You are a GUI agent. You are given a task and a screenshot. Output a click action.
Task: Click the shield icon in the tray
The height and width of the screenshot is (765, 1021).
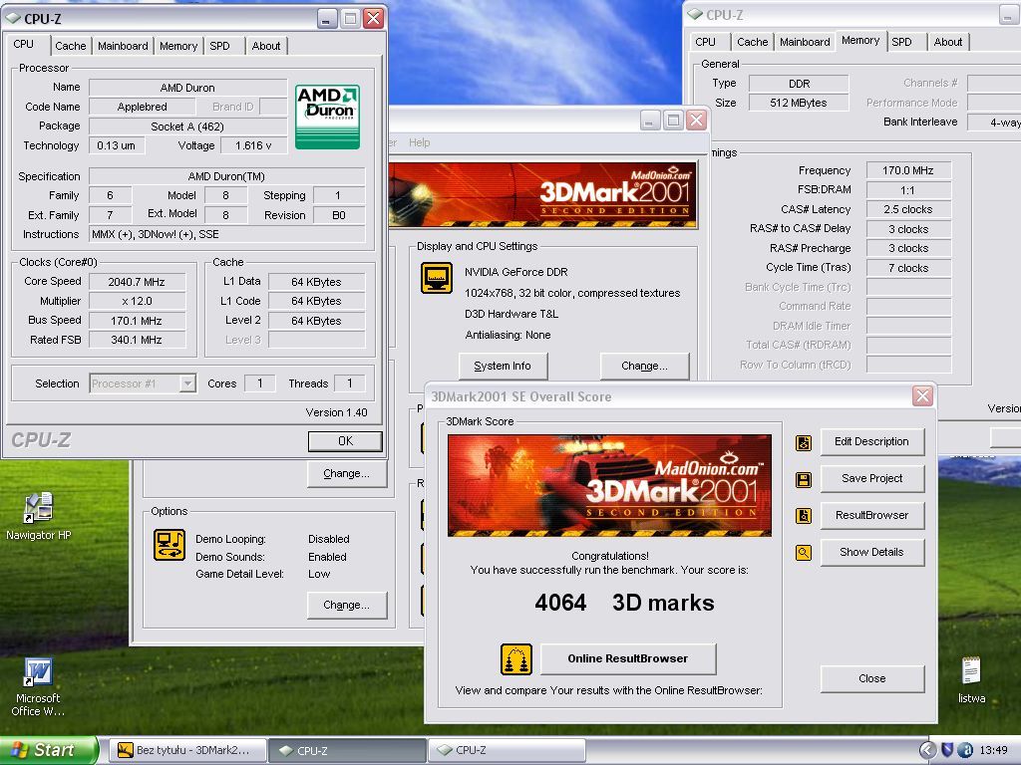click(x=947, y=750)
